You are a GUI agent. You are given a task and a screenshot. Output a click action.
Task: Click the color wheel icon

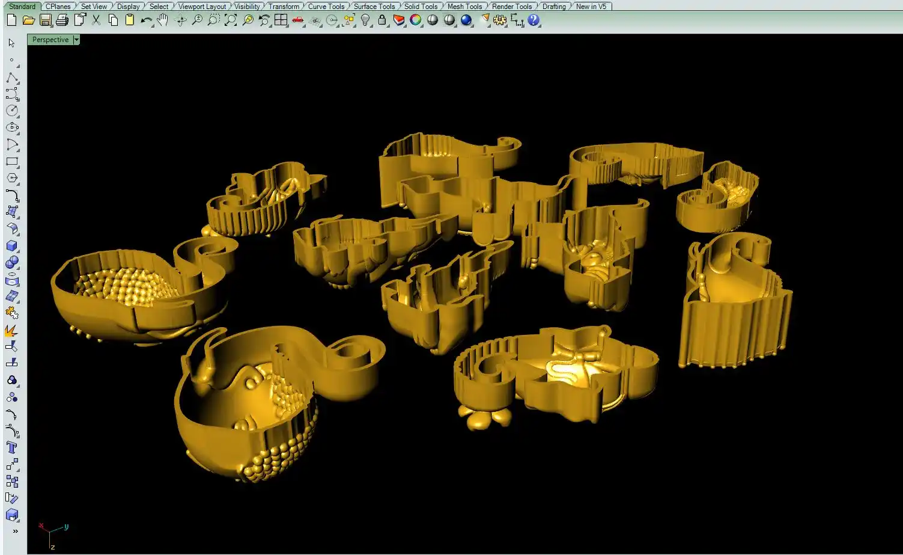point(415,20)
